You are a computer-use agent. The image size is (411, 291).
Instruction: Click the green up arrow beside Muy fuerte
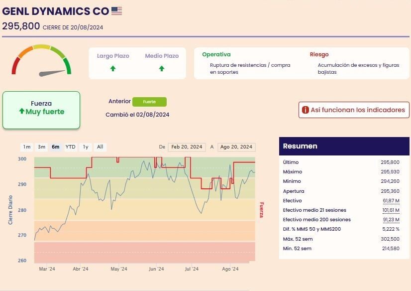[21, 112]
